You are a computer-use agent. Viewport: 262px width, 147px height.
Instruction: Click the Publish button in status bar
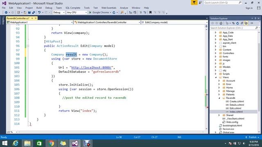(253, 137)
